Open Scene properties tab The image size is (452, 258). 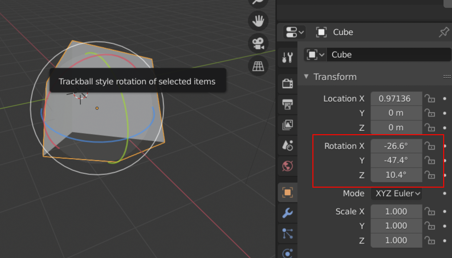287,145
